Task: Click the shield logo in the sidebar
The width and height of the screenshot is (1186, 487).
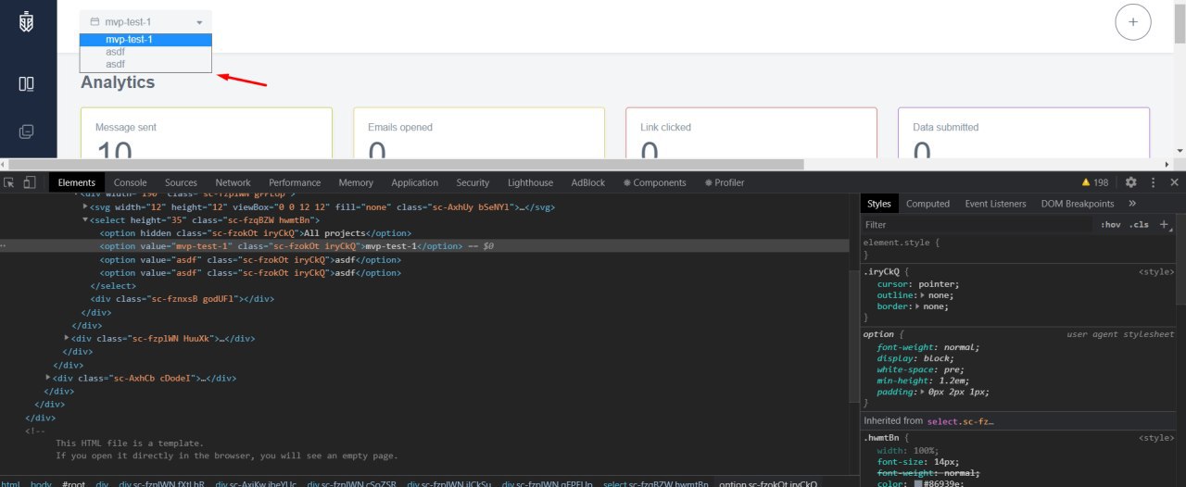Action: point(26,20)
